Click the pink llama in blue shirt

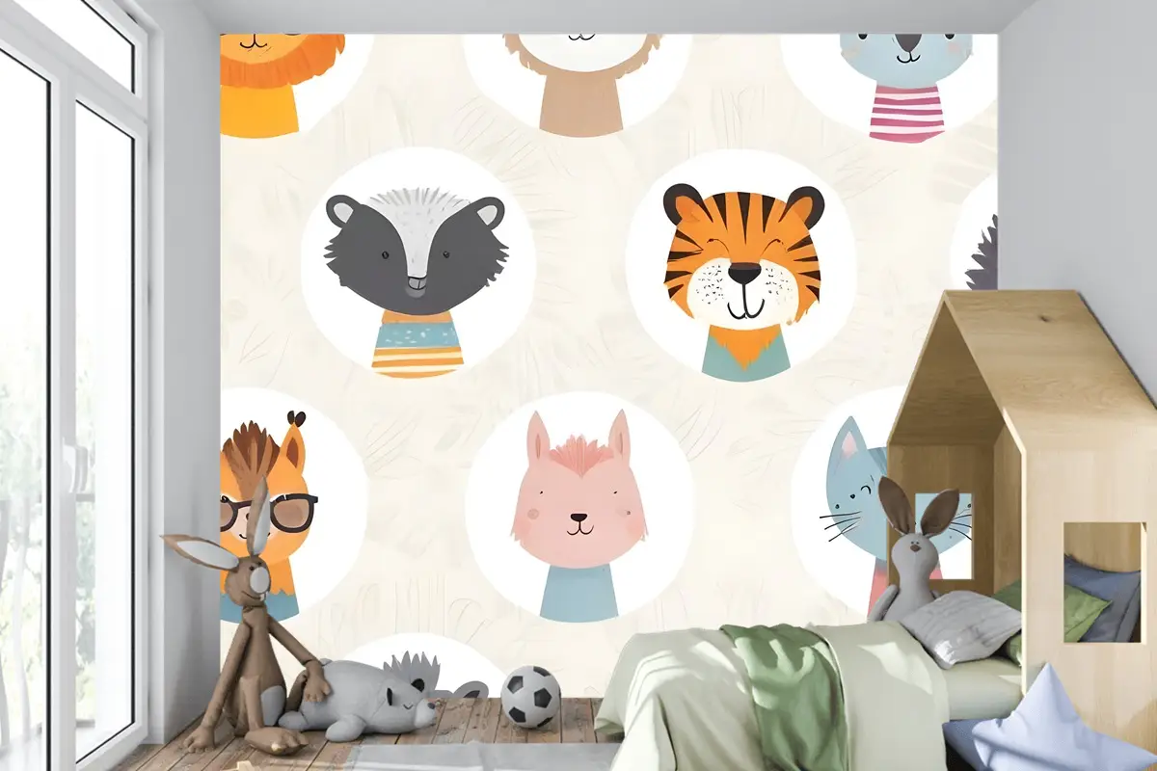point(577,511)
